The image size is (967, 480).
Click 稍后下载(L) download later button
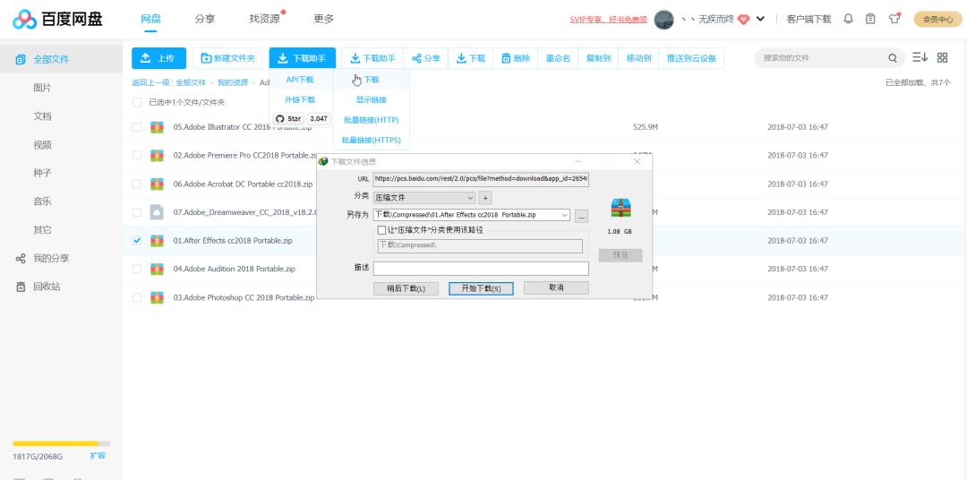[406, 288]
